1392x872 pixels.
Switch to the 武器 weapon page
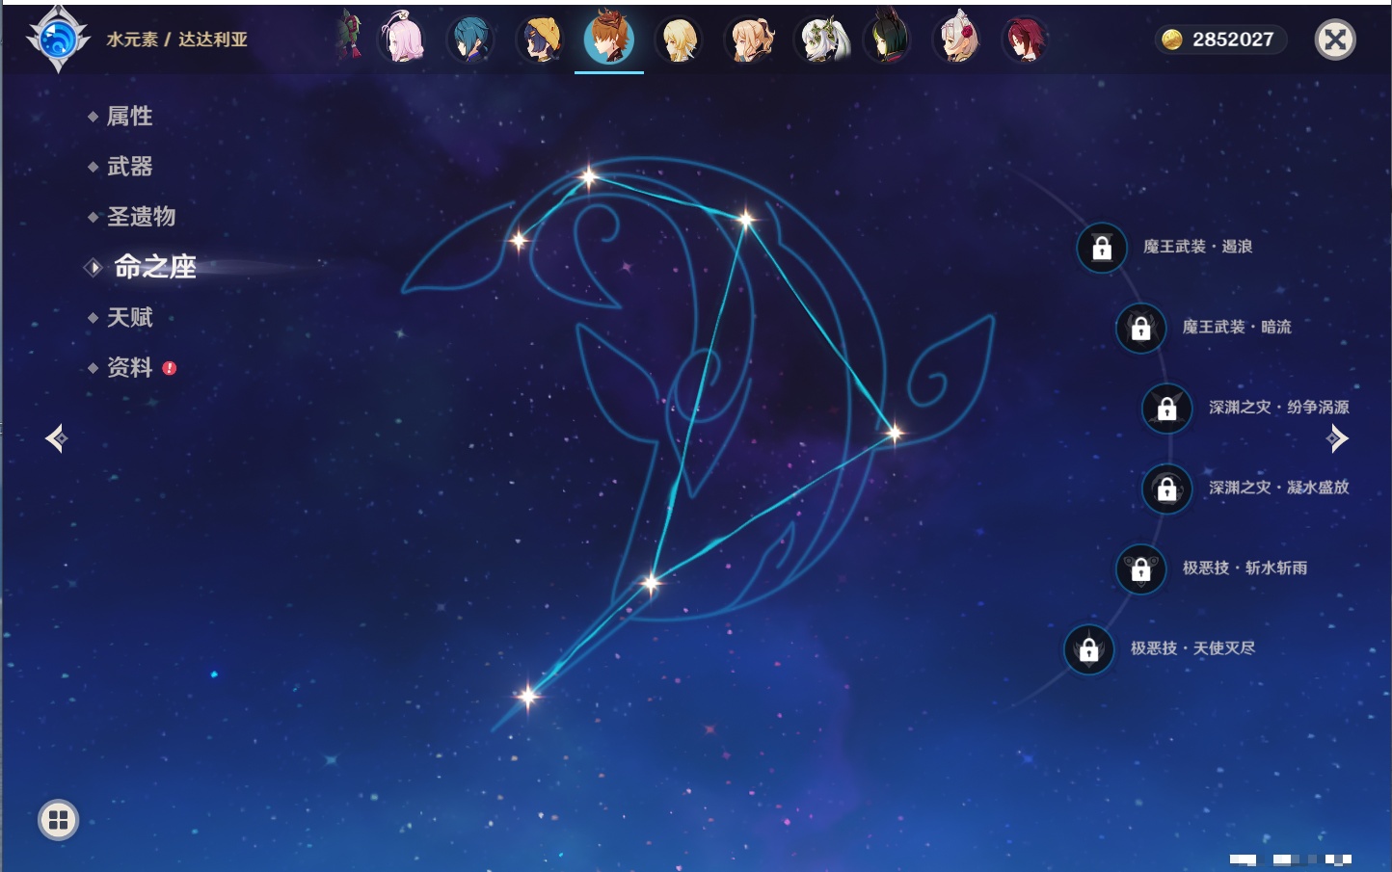129,167
